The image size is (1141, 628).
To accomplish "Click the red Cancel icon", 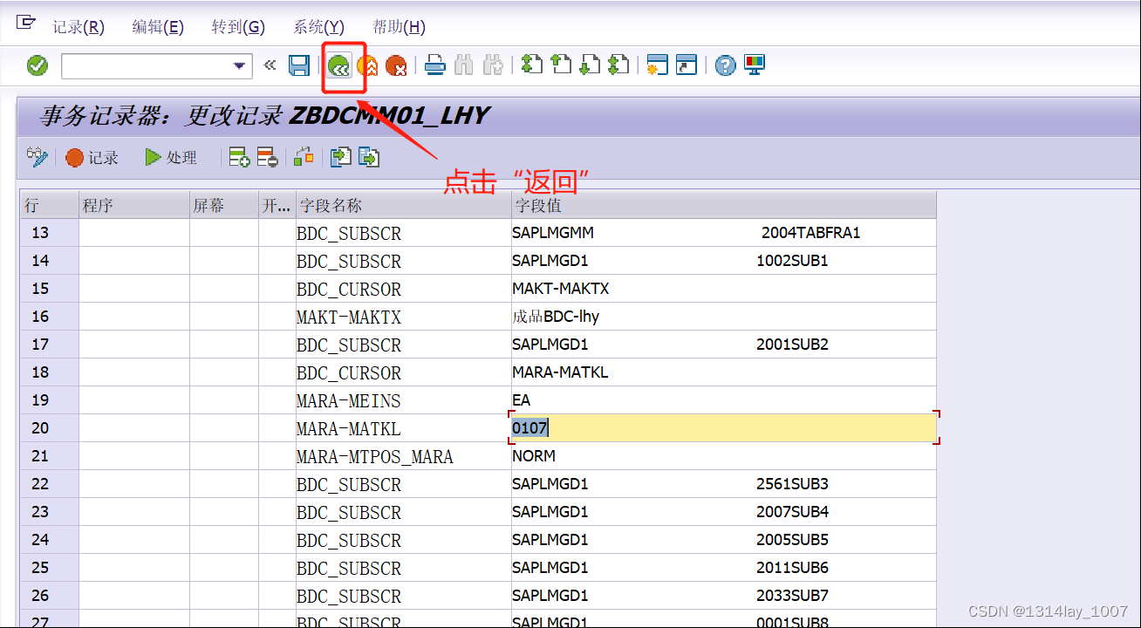I will click(x=396, y=65).
